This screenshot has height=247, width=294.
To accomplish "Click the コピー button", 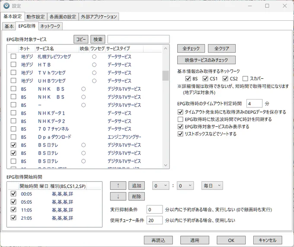I will click(x=81, y=39).
